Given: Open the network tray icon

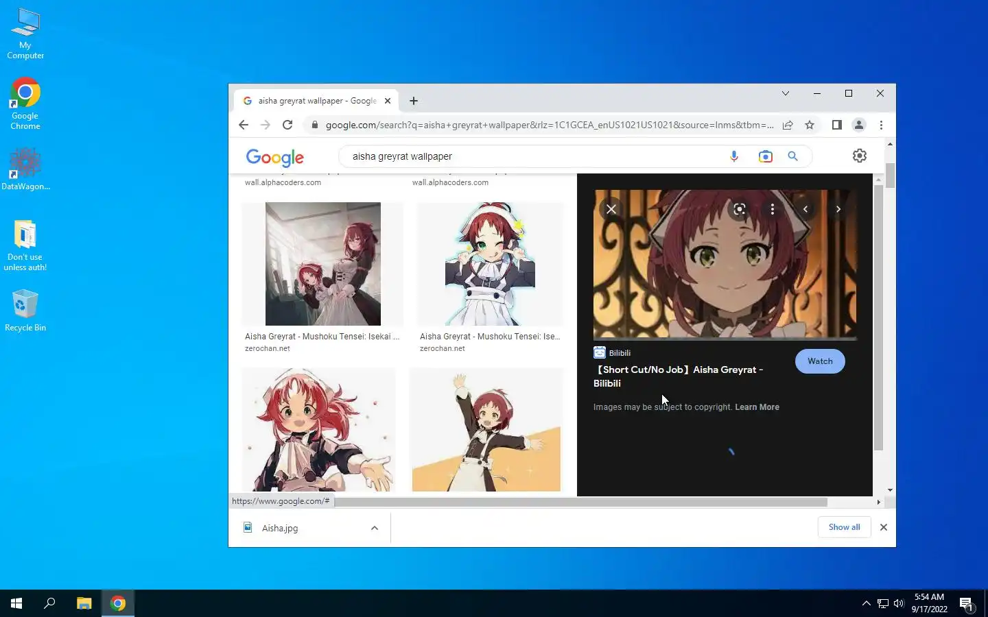Looking at the screenshot, I should (883, 604).
